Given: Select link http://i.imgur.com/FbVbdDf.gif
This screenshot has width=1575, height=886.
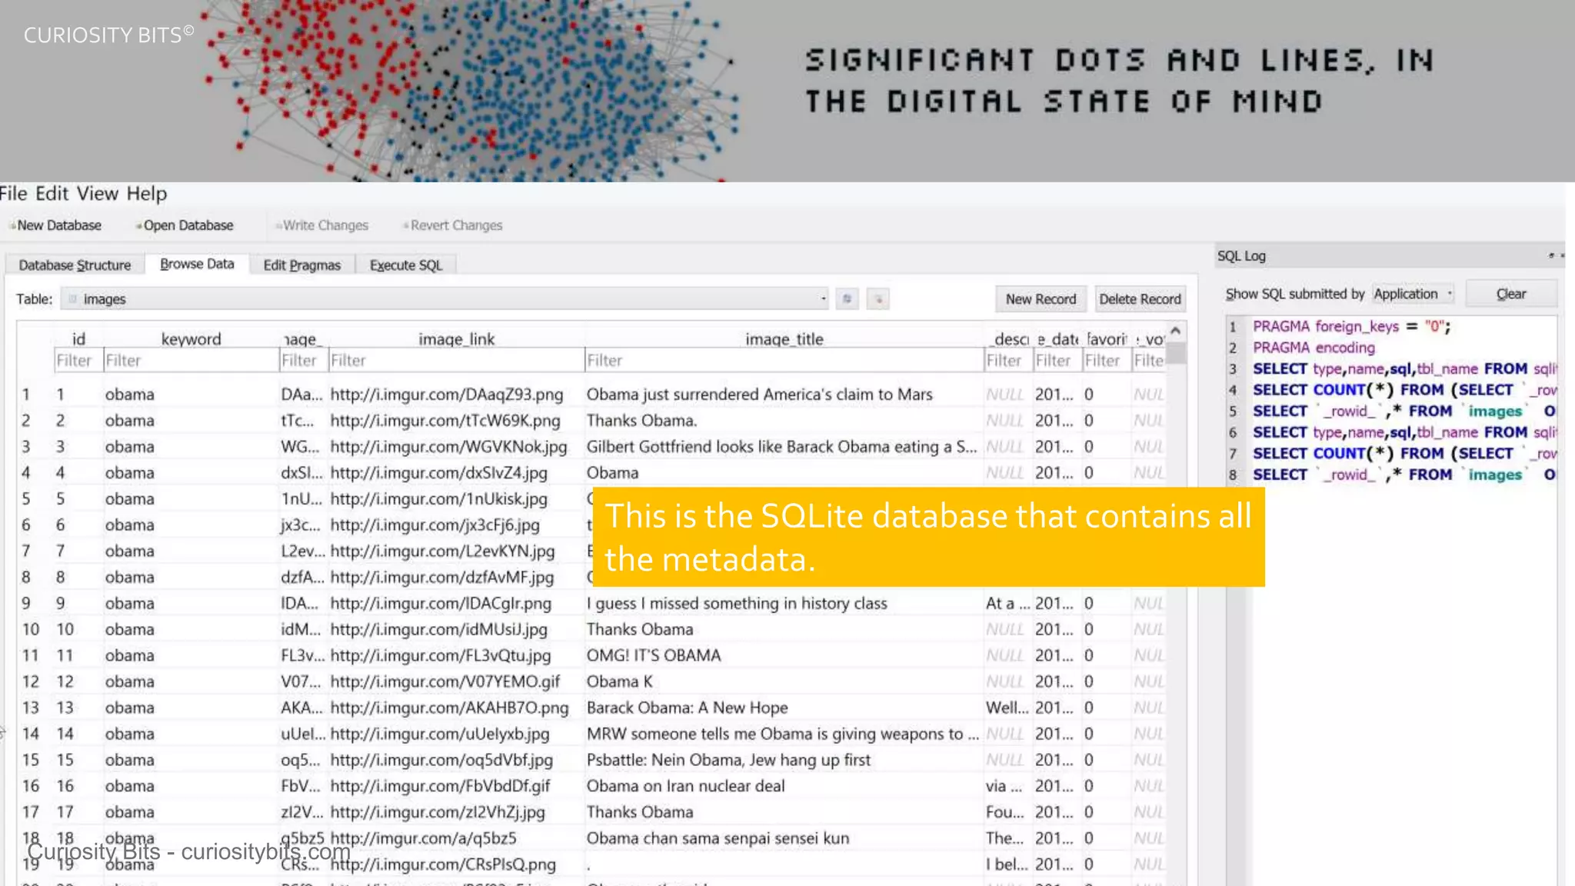Looking at the screenshot, I should pos(440,786).
